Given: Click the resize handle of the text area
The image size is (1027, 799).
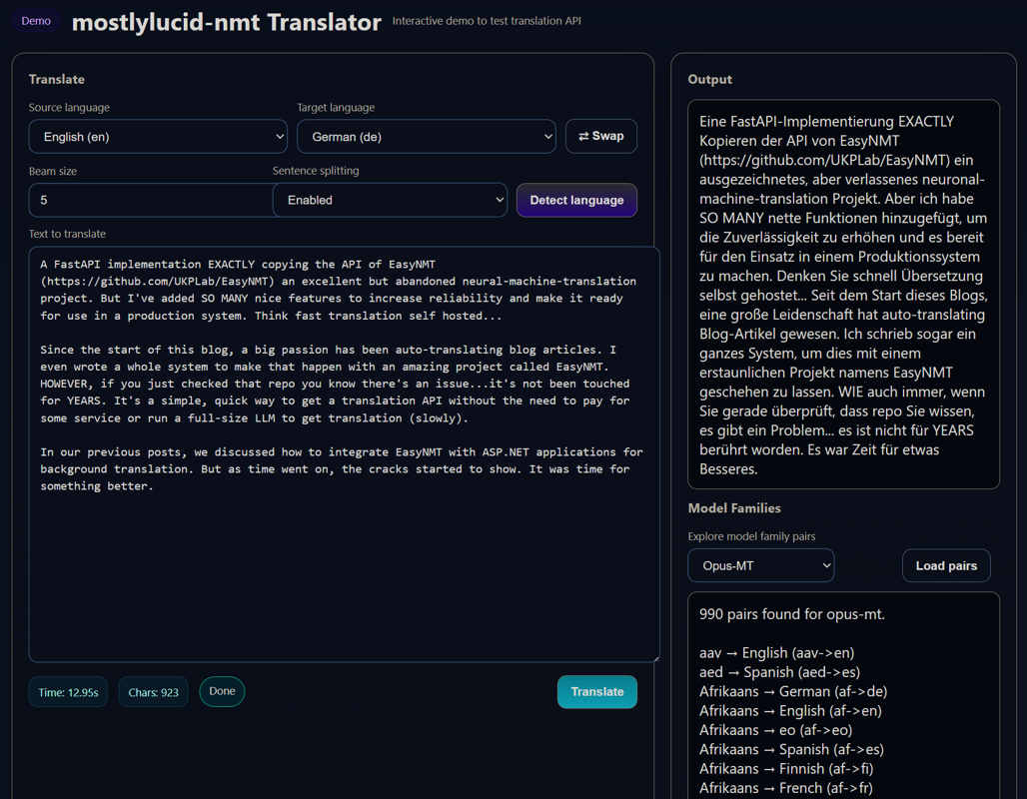Looking at the screenshot, I should pos(655,658).
